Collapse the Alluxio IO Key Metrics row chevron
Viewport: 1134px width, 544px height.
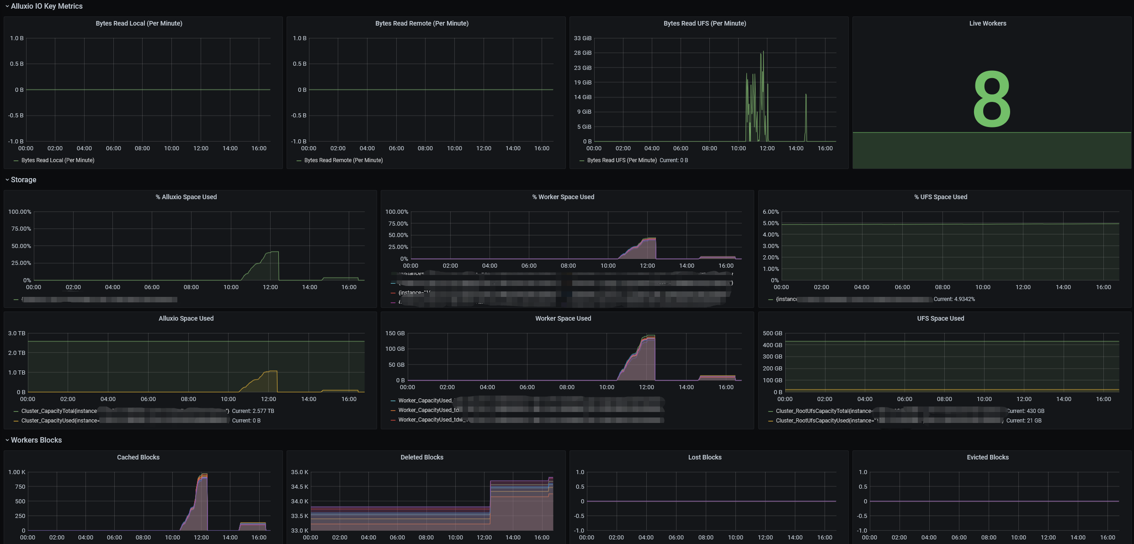tap(7, 6)
